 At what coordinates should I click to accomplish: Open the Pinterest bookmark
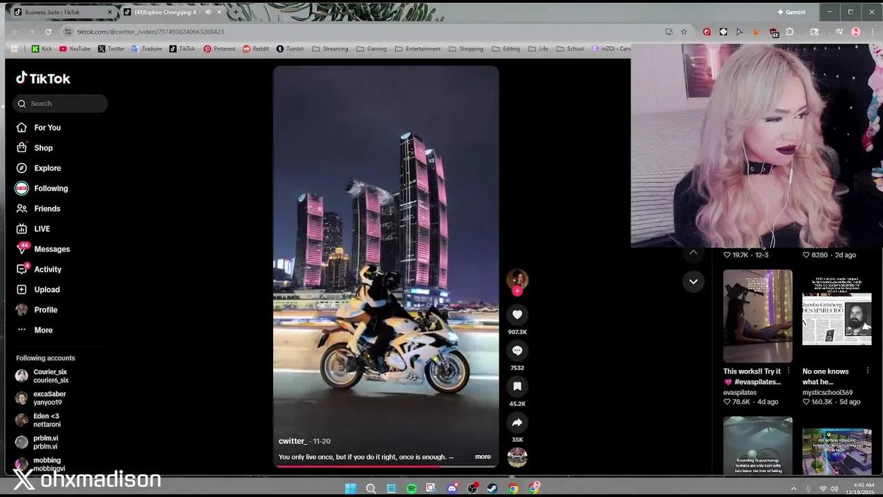219,49
